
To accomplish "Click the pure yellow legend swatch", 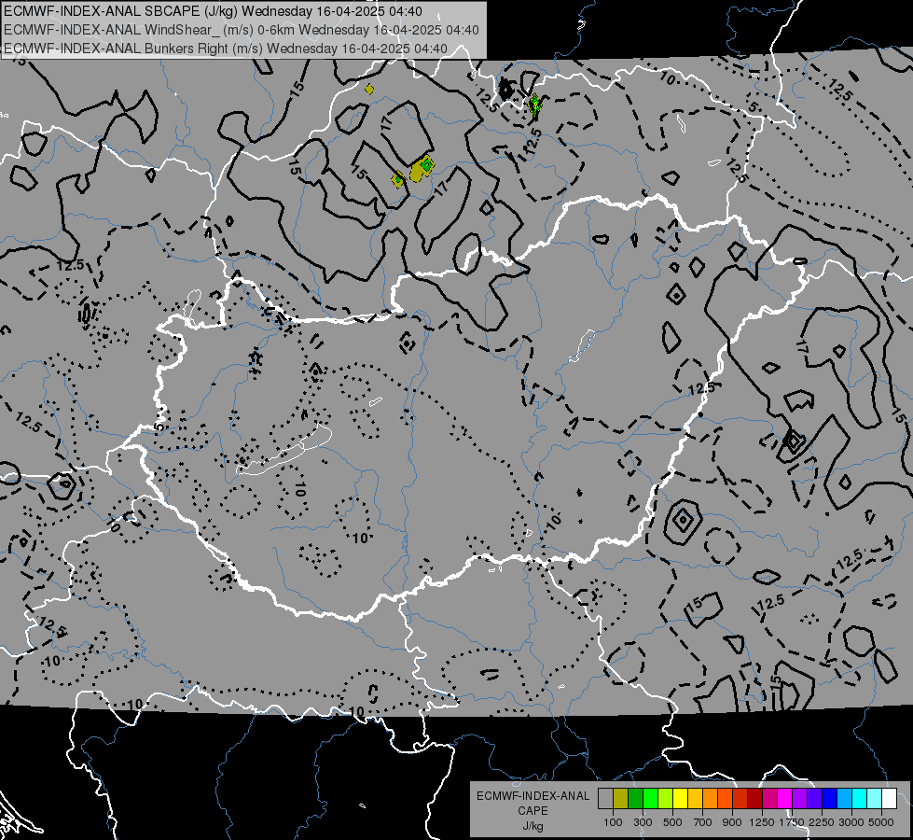I will 680,799.
